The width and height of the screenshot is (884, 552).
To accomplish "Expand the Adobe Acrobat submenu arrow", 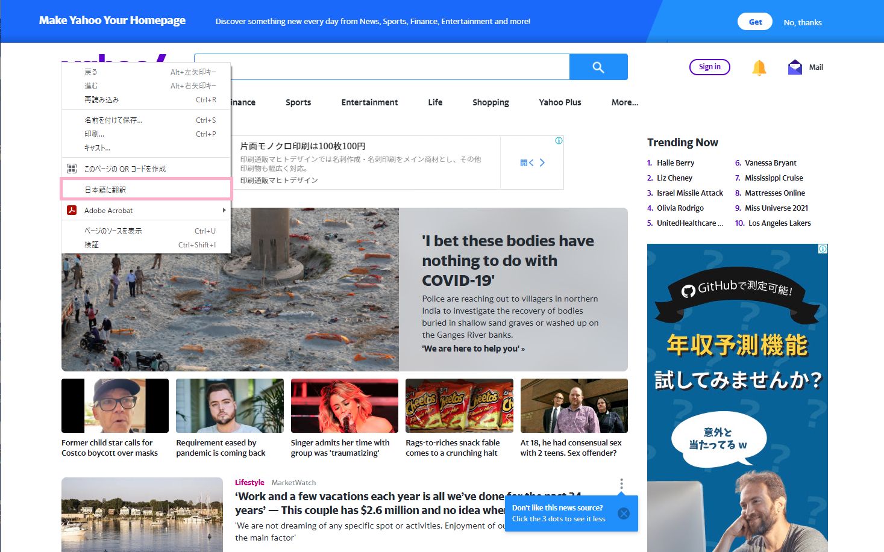I will (224, 210).
